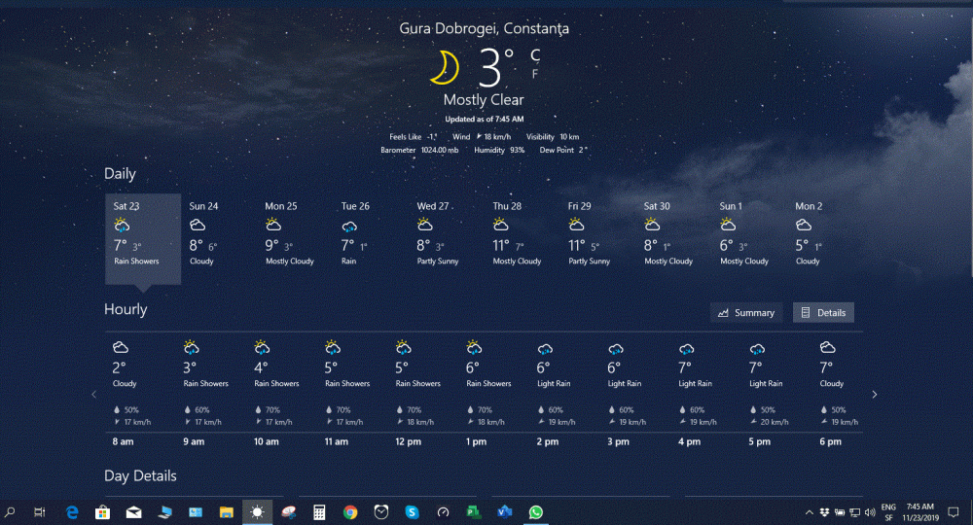Viewport: 973px width, 525px height.
Task: Open Skype from the taskbar
Action: coord(412,511)
